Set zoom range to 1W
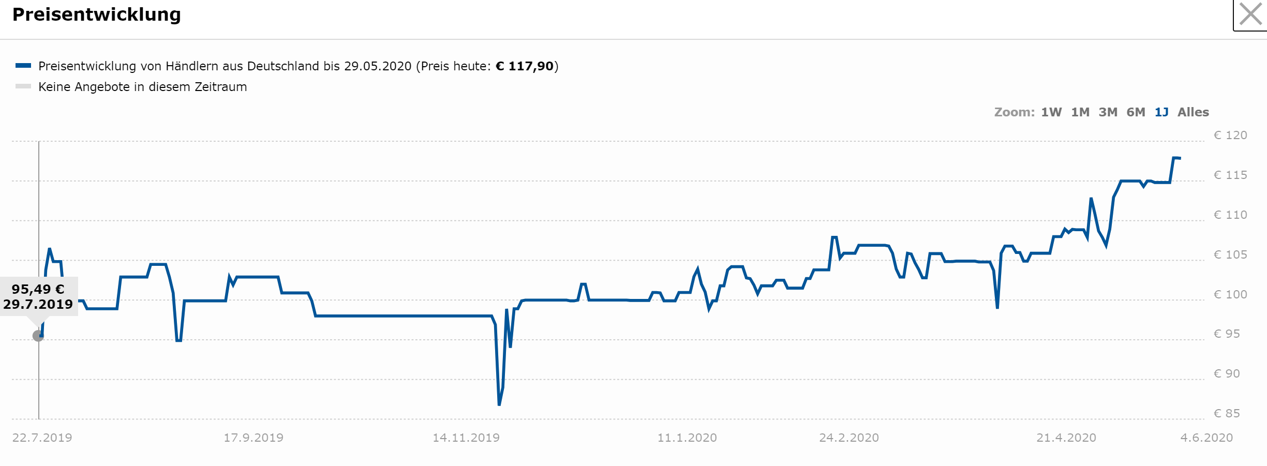This screenshot has width=1267, height=466. [x=1051, y=112]
